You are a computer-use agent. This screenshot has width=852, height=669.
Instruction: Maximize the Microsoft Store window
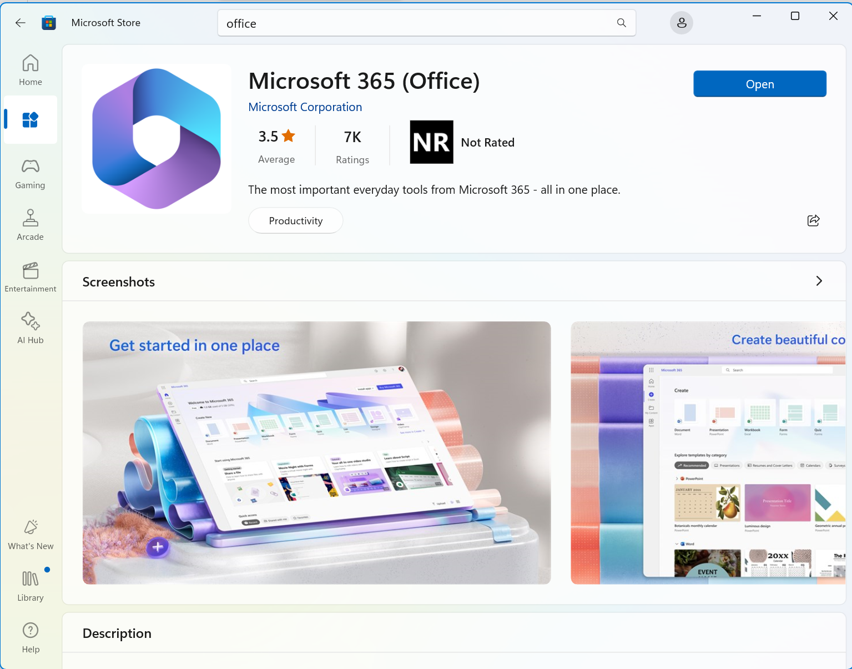coord(795,16)
